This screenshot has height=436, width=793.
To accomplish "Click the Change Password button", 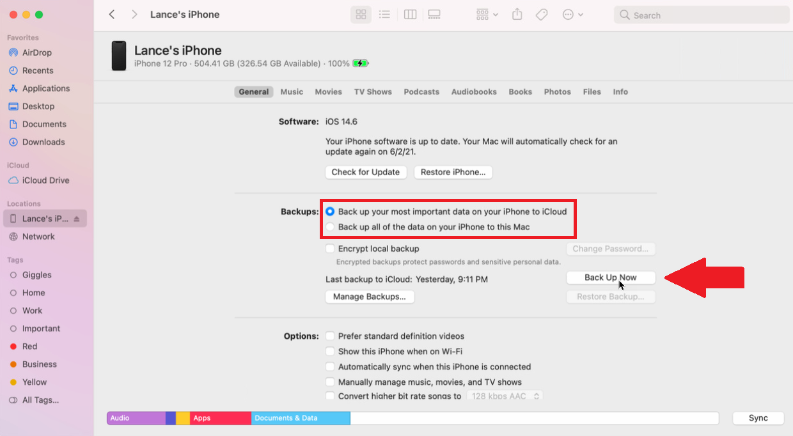I will 611,249.
